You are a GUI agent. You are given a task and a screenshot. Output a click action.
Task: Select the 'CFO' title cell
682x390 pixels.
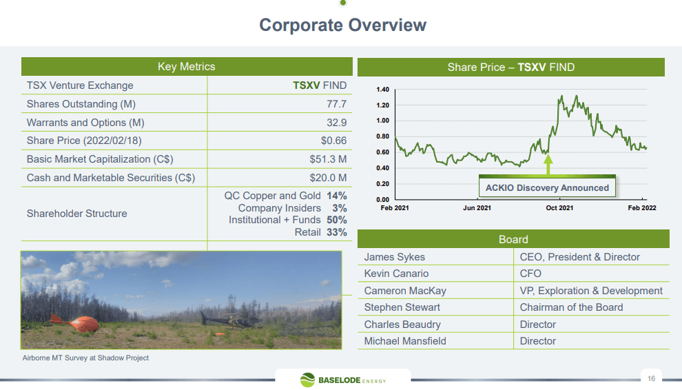(530, 274)
